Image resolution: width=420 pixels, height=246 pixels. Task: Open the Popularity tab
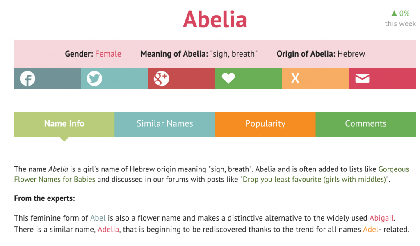pyautogui.click(x=265, y=124)
